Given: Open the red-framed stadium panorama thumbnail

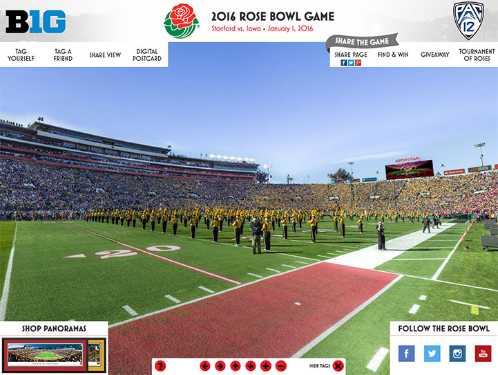Looking at the screenshot, I should tap(45, 355).
